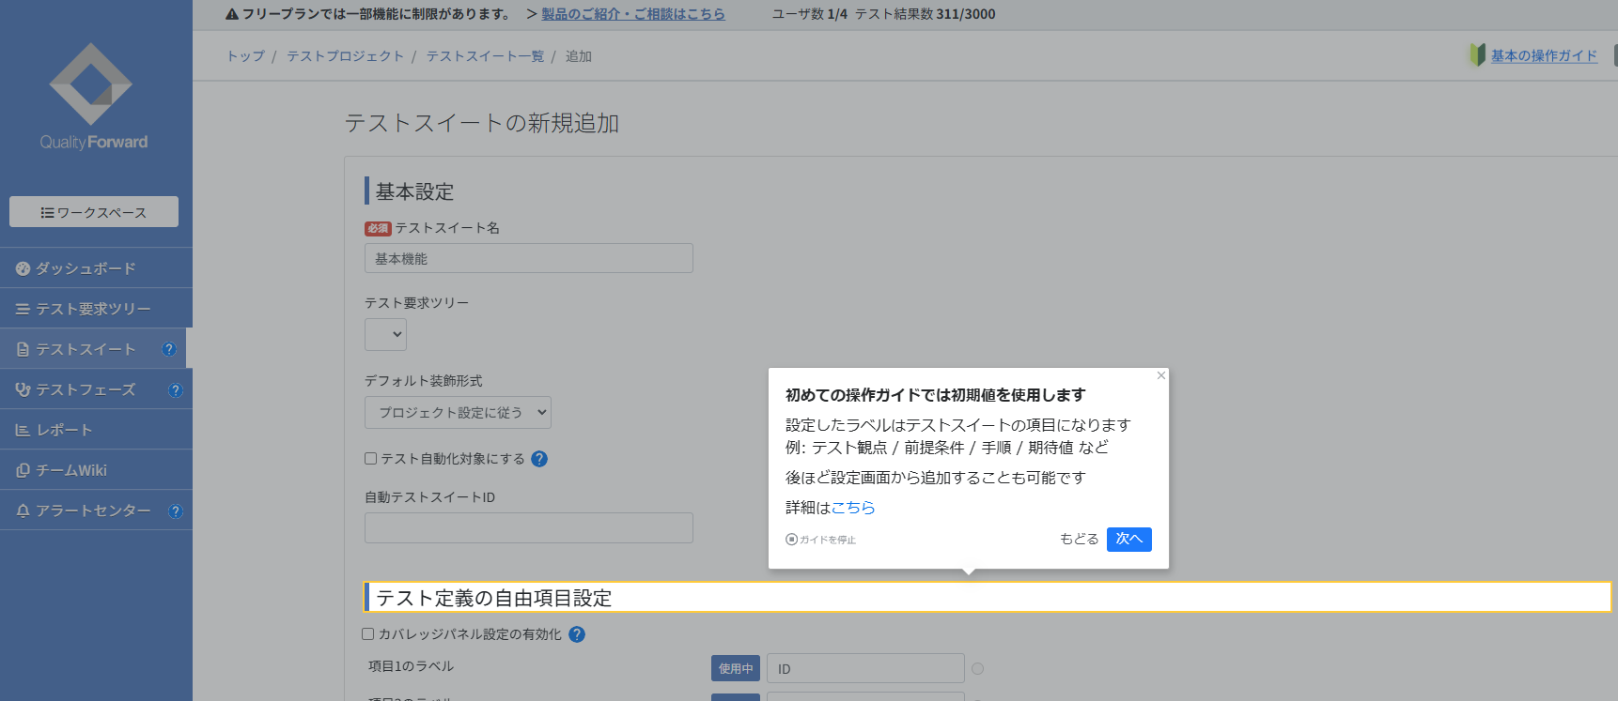
Task: Close the guide popup
Action: coord(1161,375)
